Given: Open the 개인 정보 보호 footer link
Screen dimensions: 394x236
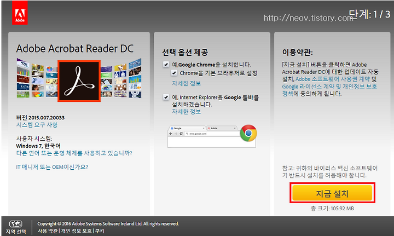Looking at the screenshot, I should point(77,231).
